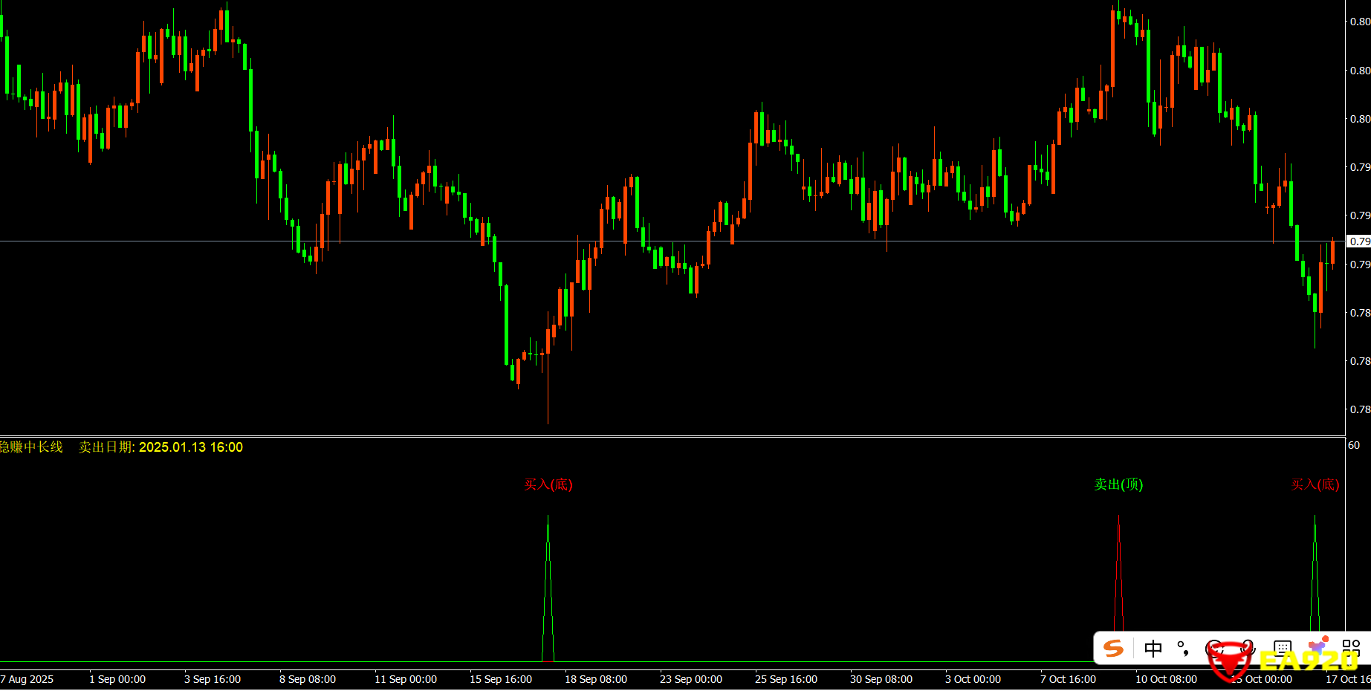Click the first red 买入(底) signal label
1371x691 pixels.
pos(548,484)
